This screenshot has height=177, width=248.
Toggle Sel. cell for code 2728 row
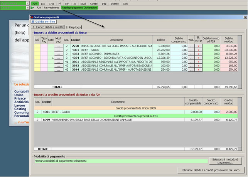[37, 46]
